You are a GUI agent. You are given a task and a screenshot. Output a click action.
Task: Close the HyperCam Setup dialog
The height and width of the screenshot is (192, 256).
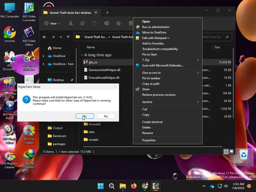coord(115,87)
